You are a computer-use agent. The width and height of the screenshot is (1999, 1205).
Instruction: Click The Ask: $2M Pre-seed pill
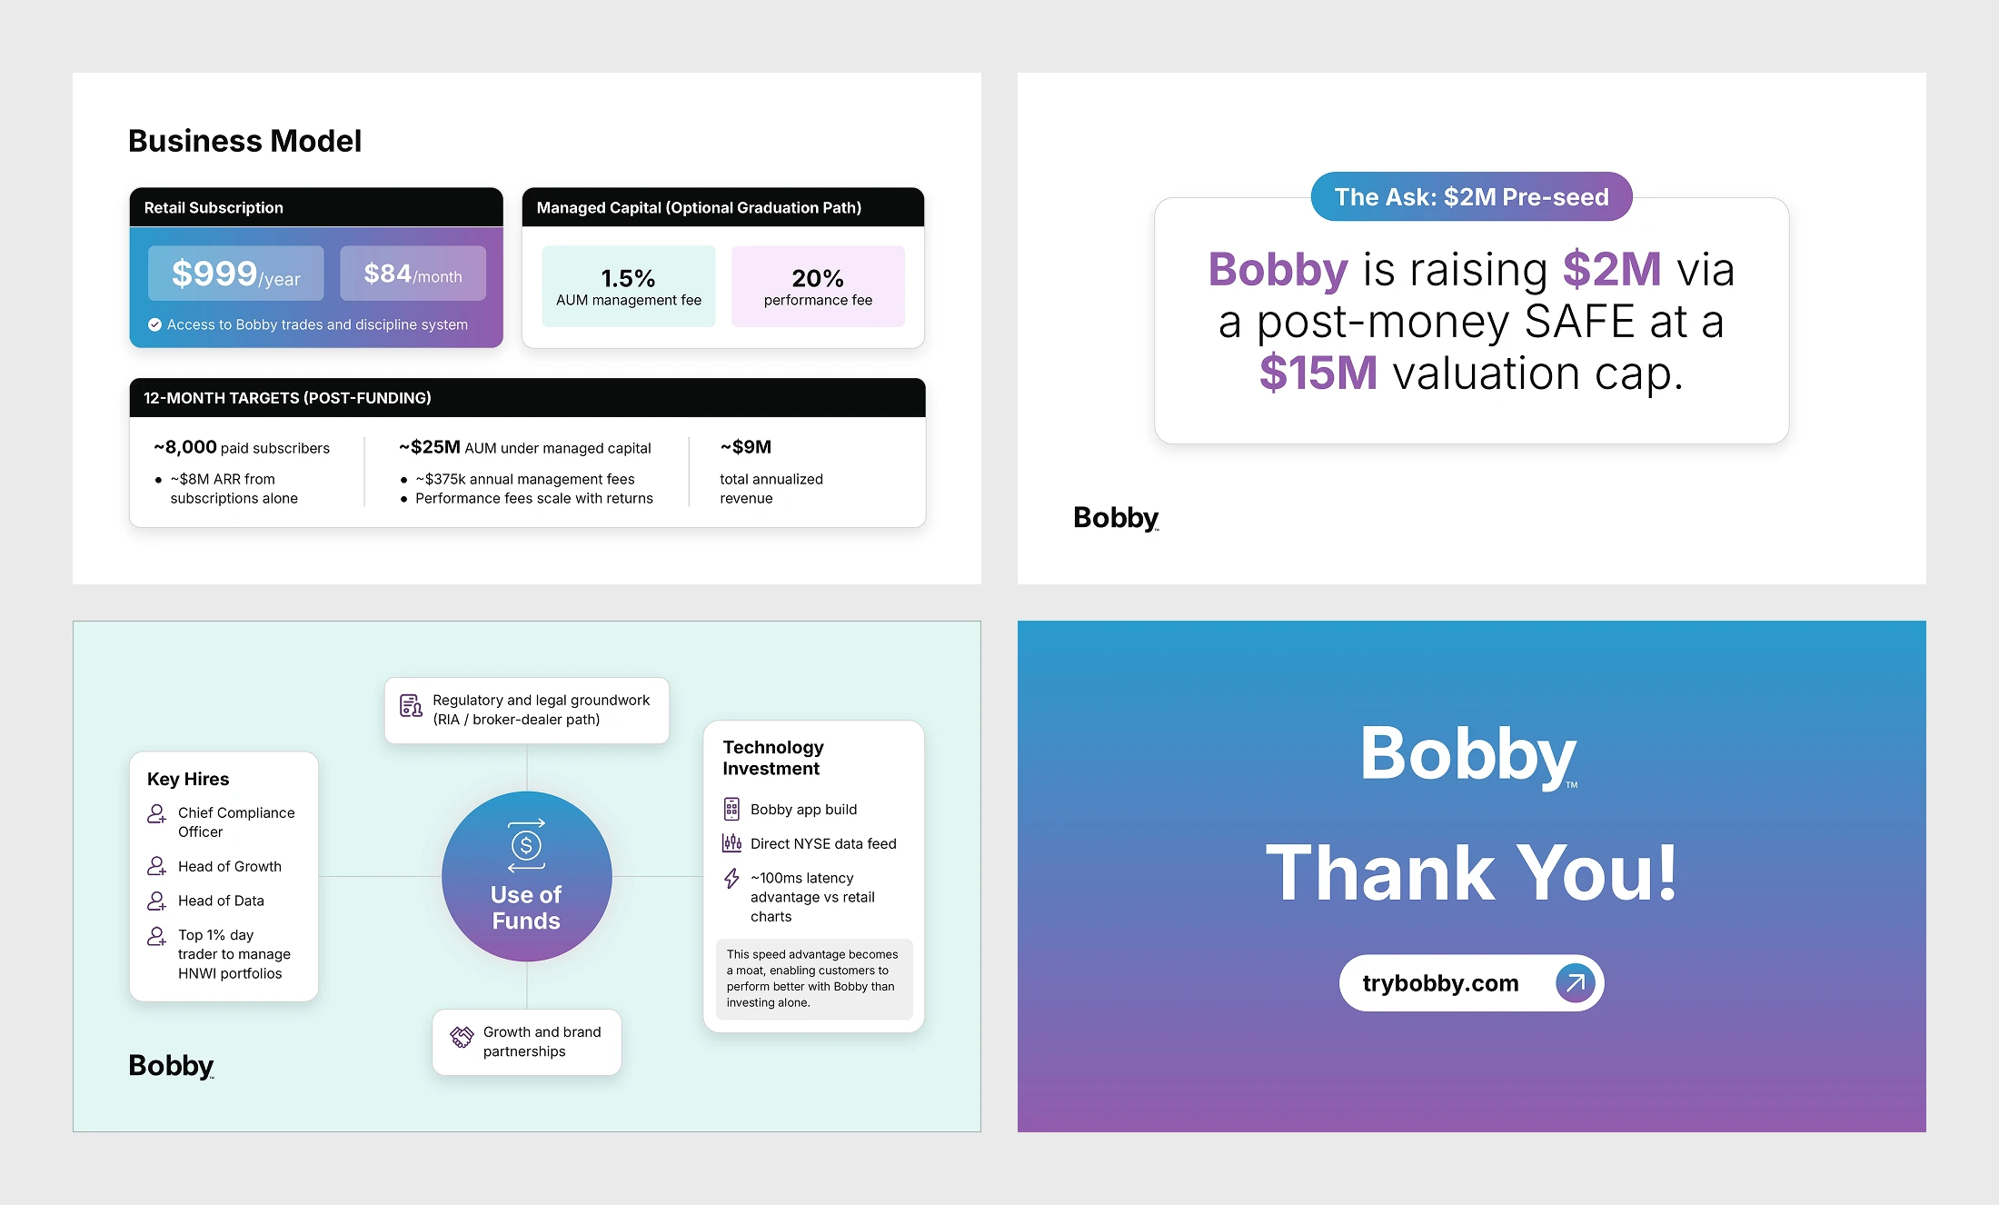point(1471,196)
